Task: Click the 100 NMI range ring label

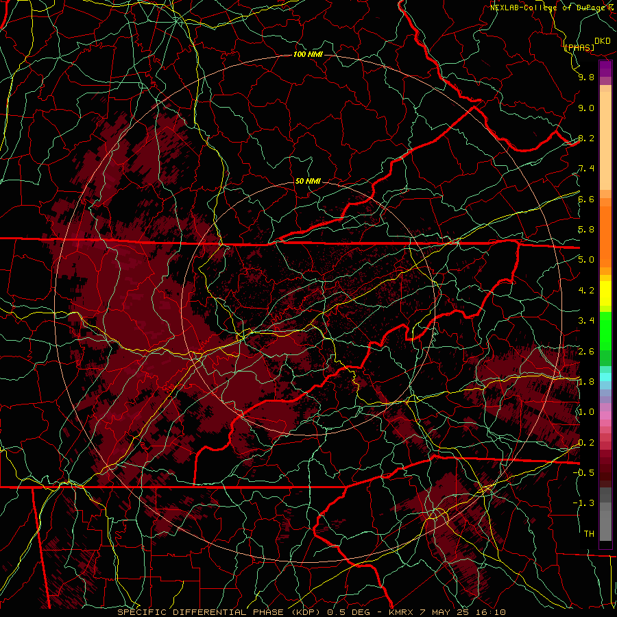Action: 308,54
